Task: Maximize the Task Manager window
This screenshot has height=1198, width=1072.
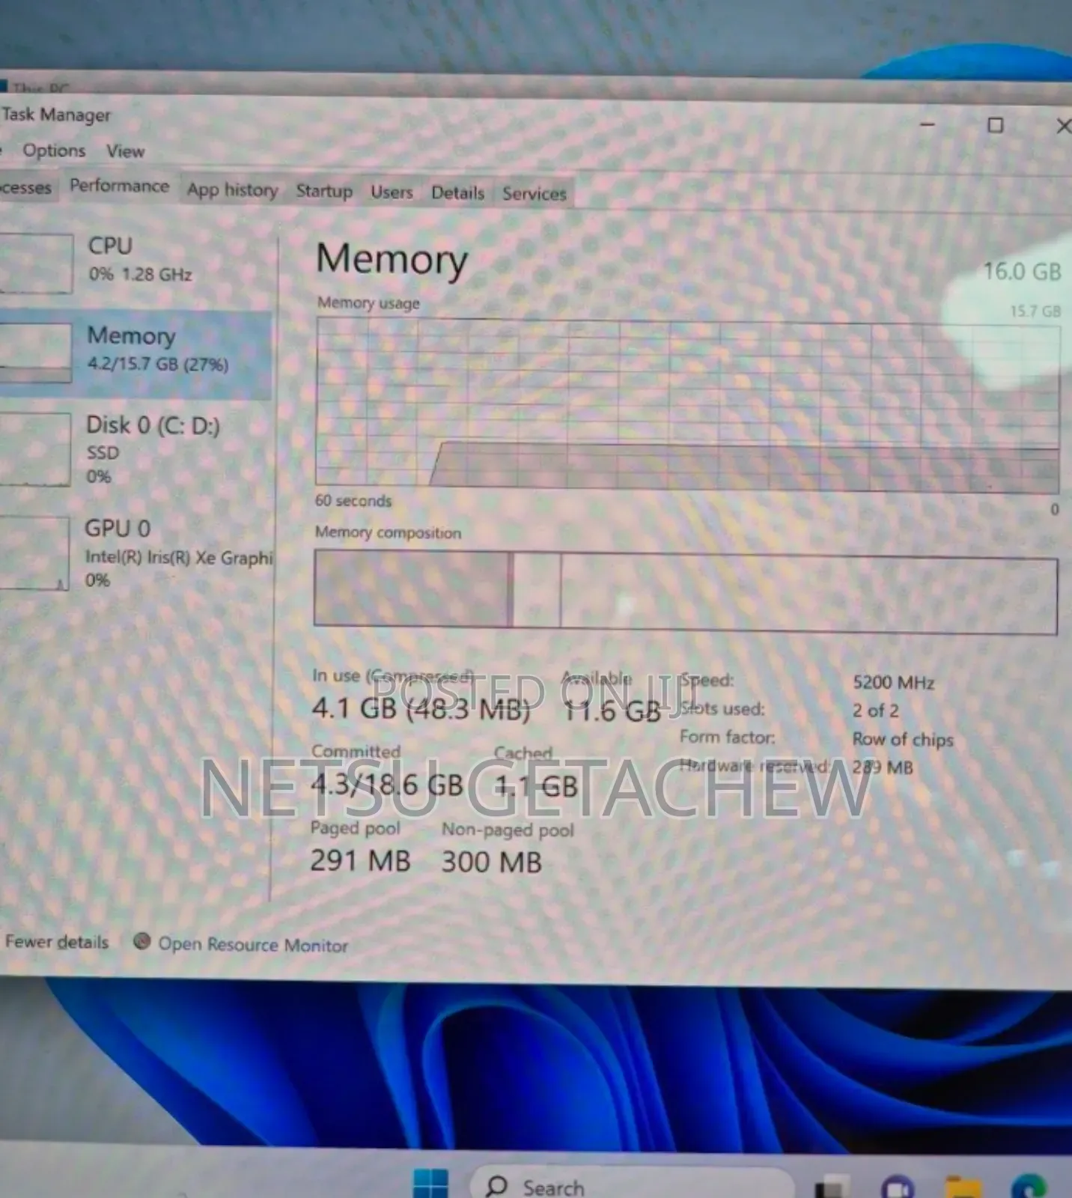Action: point(995,125)
